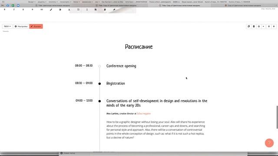The width and height of the screenshot is (278, 156).
Task: Click the 'Registration' title
Action: pos(116,83)
